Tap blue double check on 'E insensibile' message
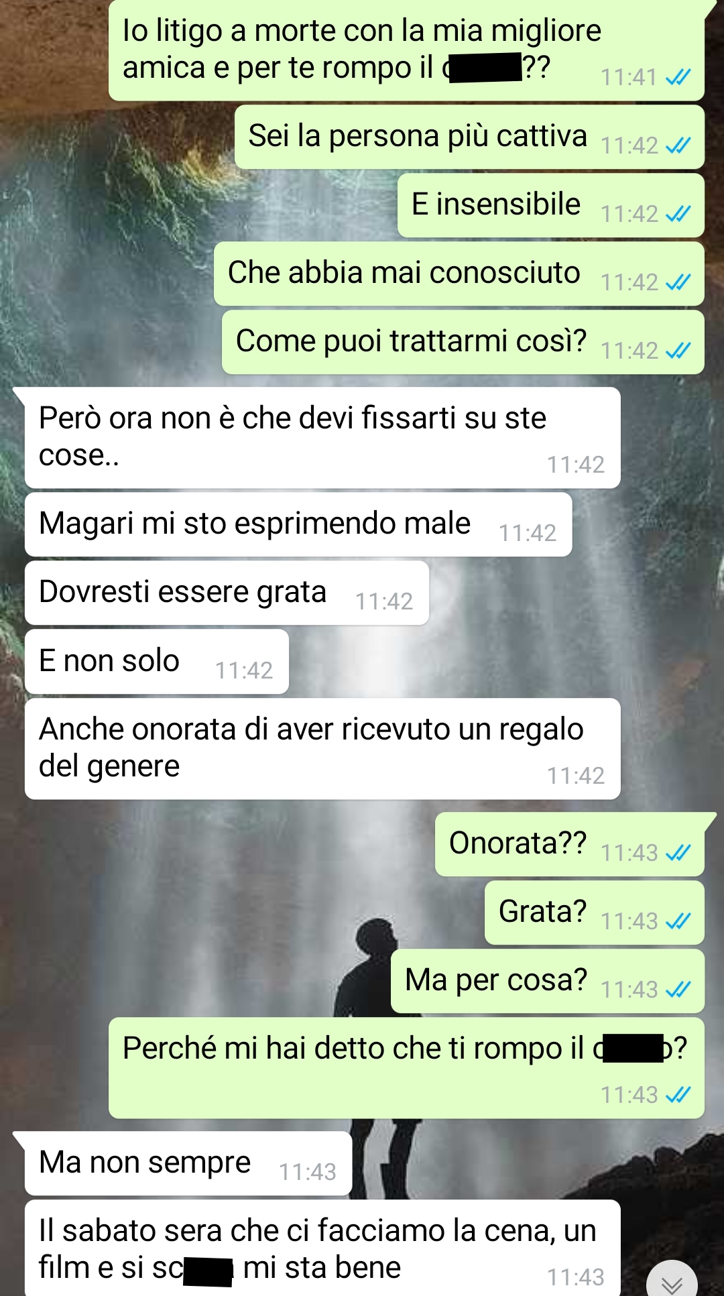 (678, 214)
